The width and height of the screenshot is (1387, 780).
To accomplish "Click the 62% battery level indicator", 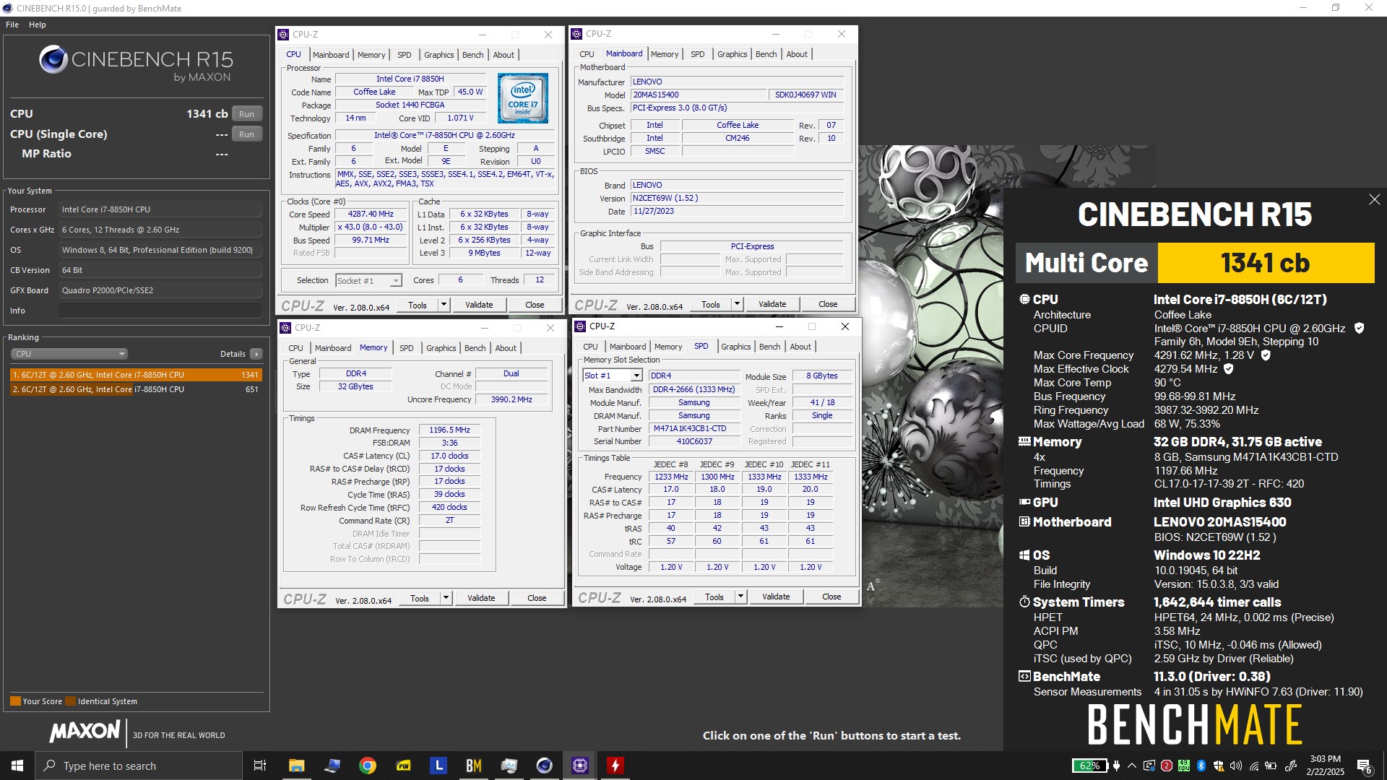I will [x=1090, y=766].
